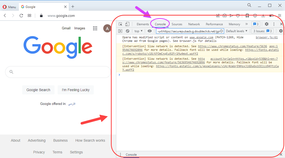Viewport: 285px width, 158px height.
Task: Open the Gmail link
Action: tap(66, 28)
